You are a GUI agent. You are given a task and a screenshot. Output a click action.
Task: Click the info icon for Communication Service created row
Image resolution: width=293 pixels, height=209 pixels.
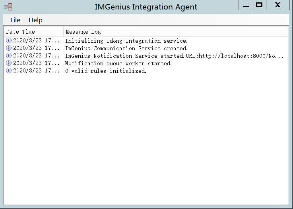[x=9, y=48]
